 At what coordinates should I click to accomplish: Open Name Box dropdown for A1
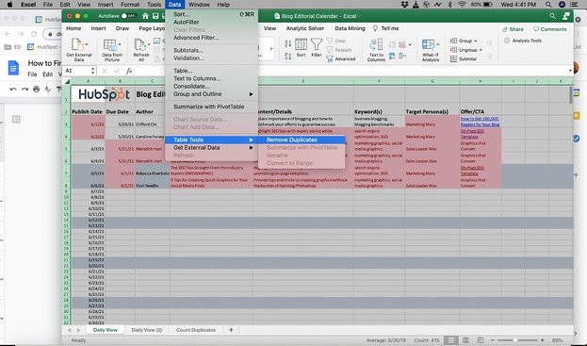[x=92, y=71]
